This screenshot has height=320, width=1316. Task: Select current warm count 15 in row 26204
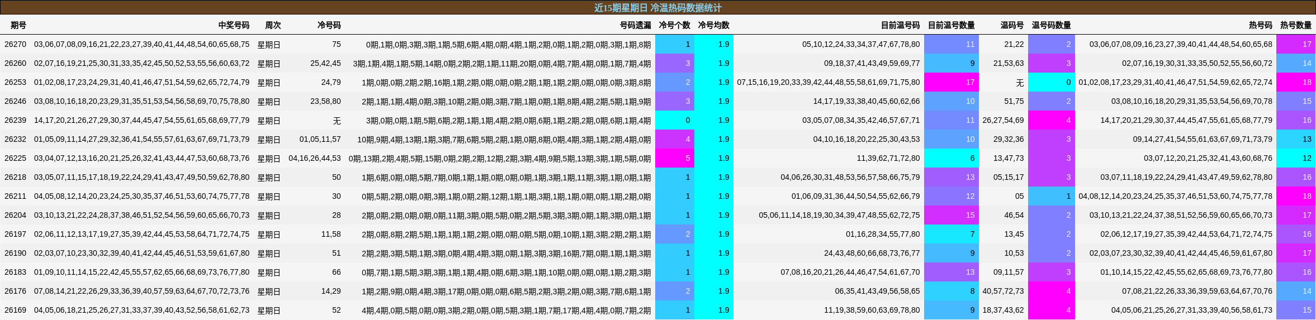pos(951,215)
